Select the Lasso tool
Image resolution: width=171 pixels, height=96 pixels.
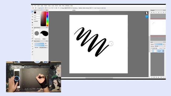[32, 33]
